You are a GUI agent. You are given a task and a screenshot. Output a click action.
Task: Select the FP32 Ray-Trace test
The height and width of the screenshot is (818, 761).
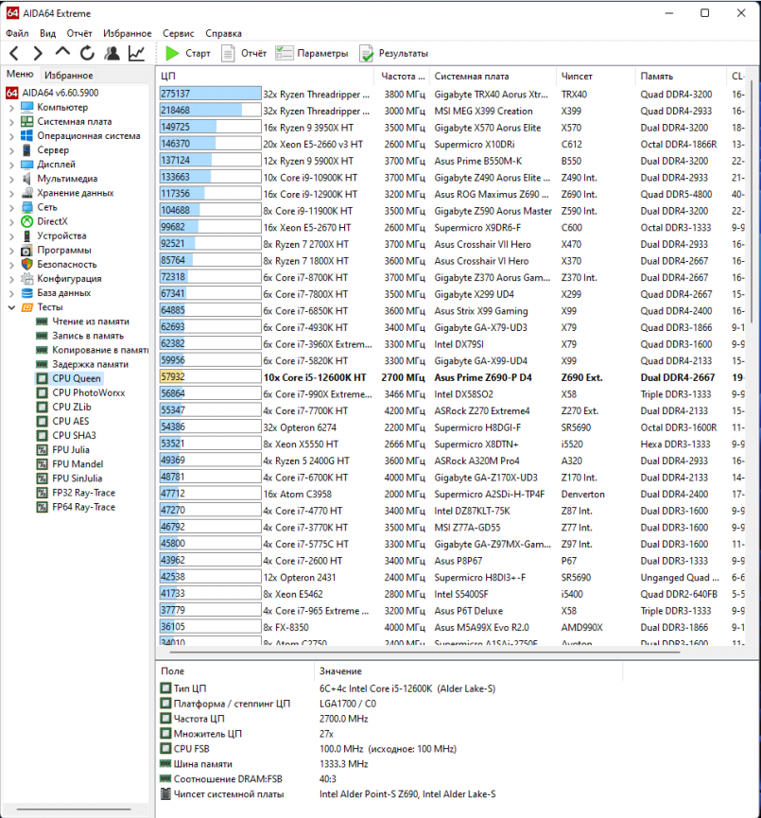pyautogui.click(x=83, y=493)
